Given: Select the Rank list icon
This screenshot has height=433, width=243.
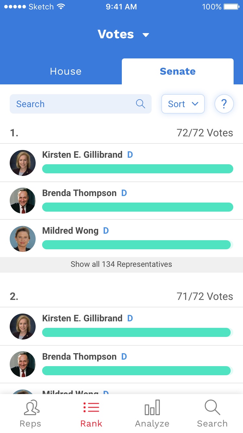Looking at the screenshot, I should [x=91, y=408].
